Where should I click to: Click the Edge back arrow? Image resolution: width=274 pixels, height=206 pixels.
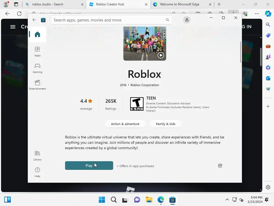7,13
